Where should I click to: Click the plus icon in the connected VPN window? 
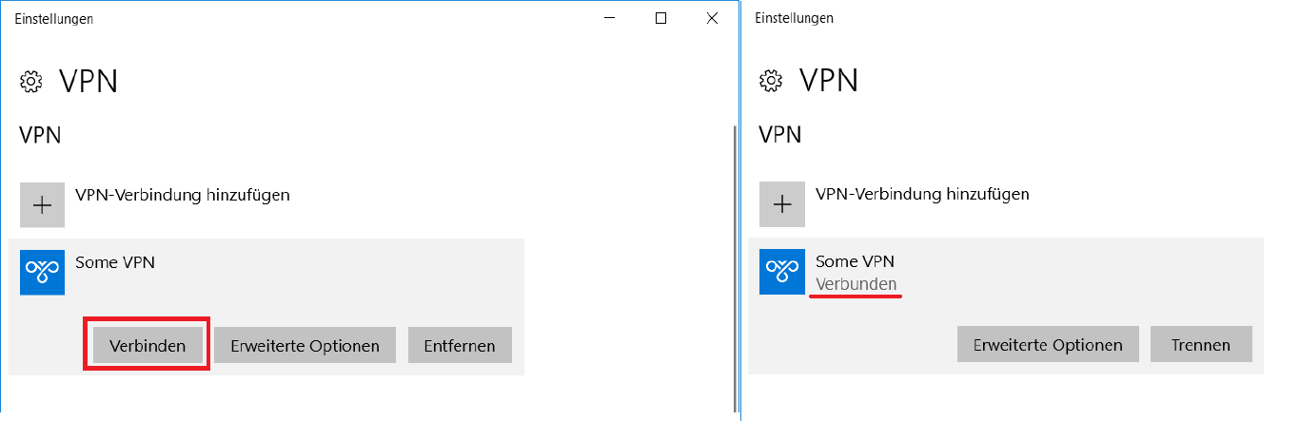pyautogui.click(x=782, y=205)
